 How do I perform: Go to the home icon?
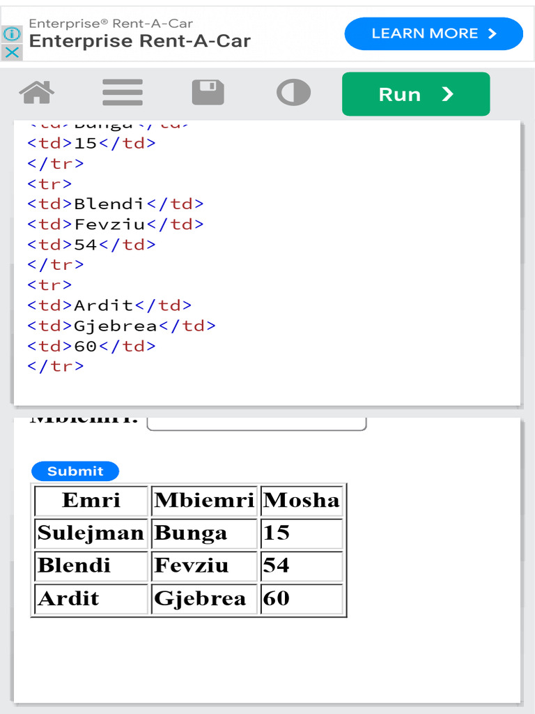[x=36, y=93]
